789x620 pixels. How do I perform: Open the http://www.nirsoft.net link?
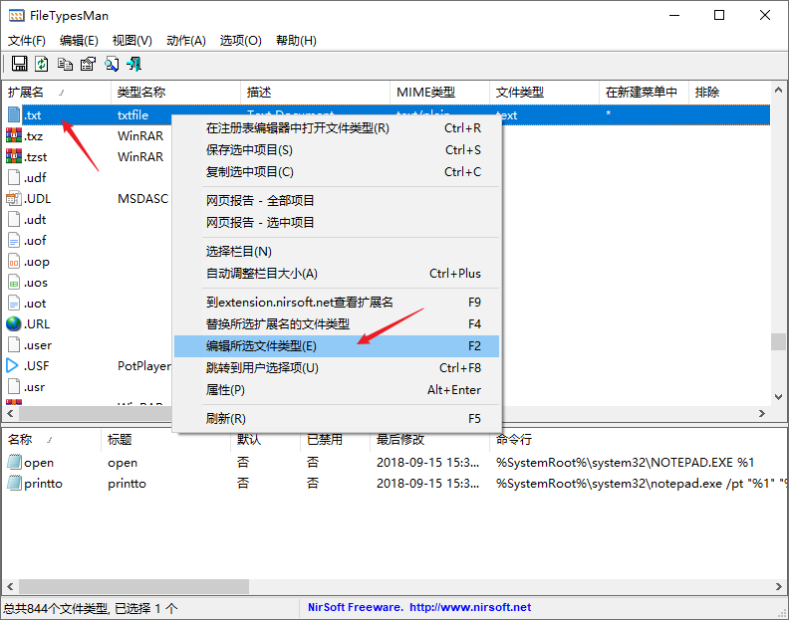tap(469, 607)
